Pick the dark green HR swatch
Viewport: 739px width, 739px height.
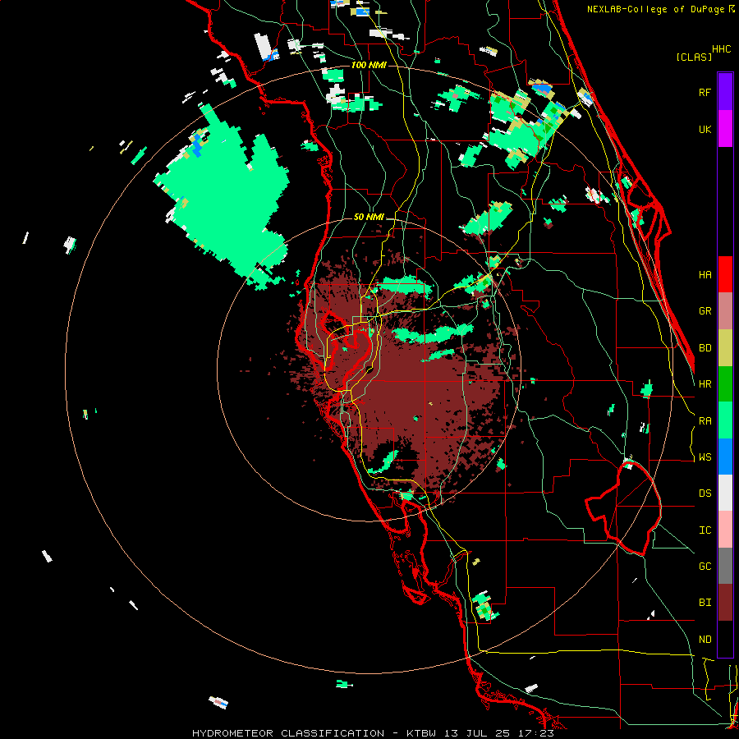click(x=725, y=384)
